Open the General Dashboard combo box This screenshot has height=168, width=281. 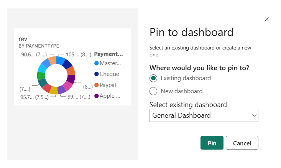[204, 115]
